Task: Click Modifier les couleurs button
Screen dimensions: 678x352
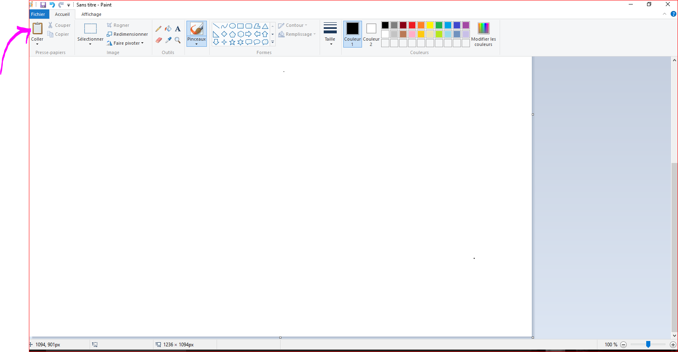Action: point(483,34)
